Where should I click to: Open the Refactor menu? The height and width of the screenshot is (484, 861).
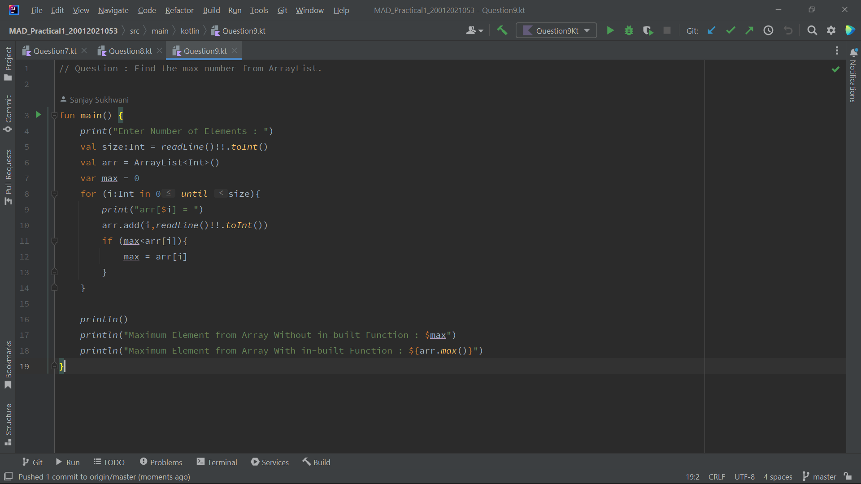point(179,10)
